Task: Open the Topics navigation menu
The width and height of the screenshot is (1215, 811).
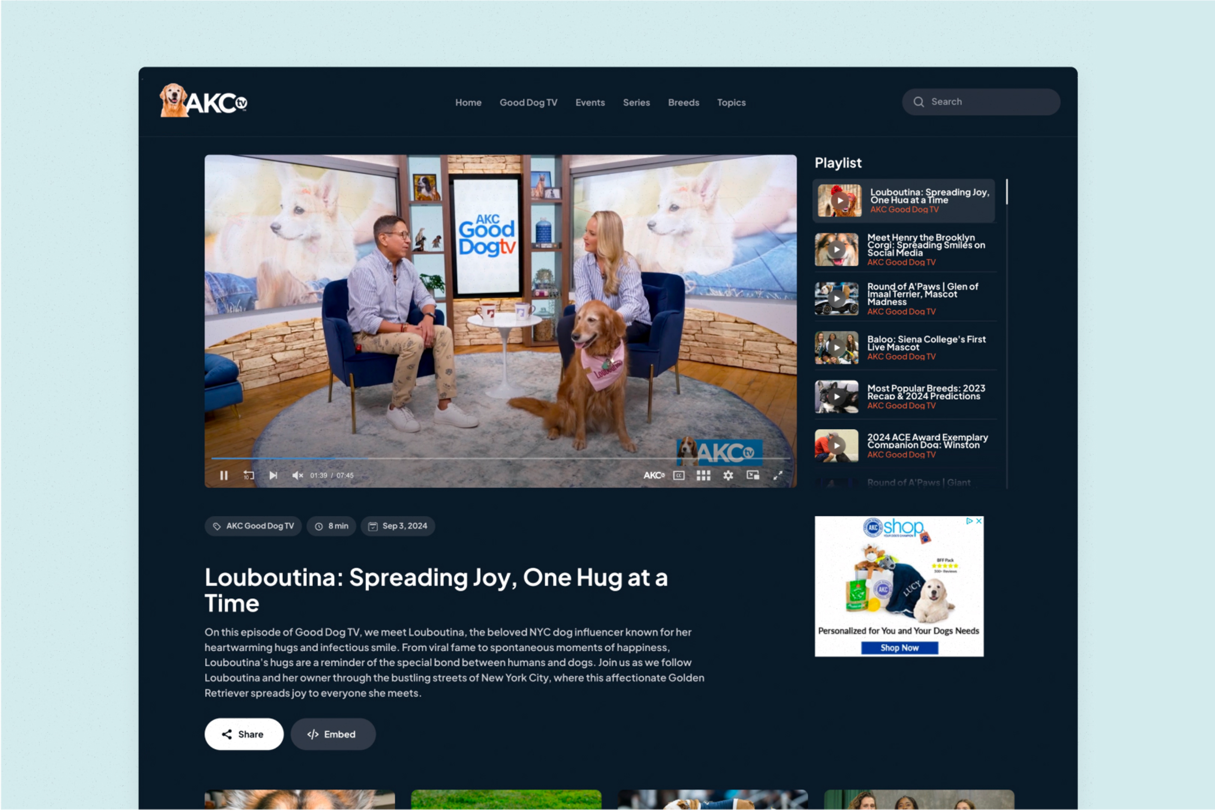Action: point(731,102)
